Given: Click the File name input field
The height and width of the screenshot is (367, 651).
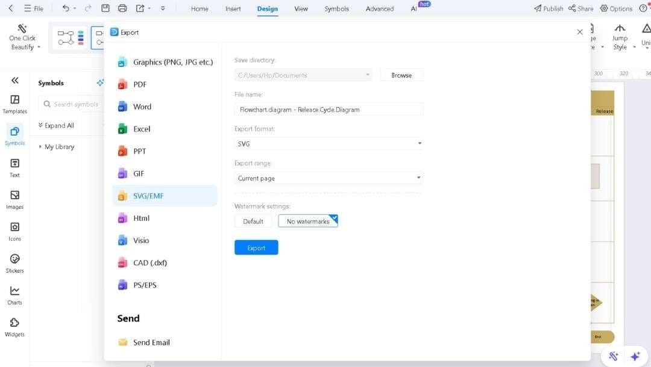Looking at the screenshot, I should [328, 109].
